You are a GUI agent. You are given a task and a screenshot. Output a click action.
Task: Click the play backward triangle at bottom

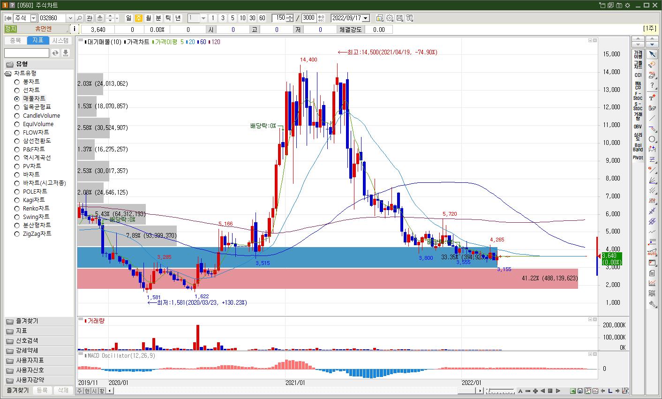543,391
